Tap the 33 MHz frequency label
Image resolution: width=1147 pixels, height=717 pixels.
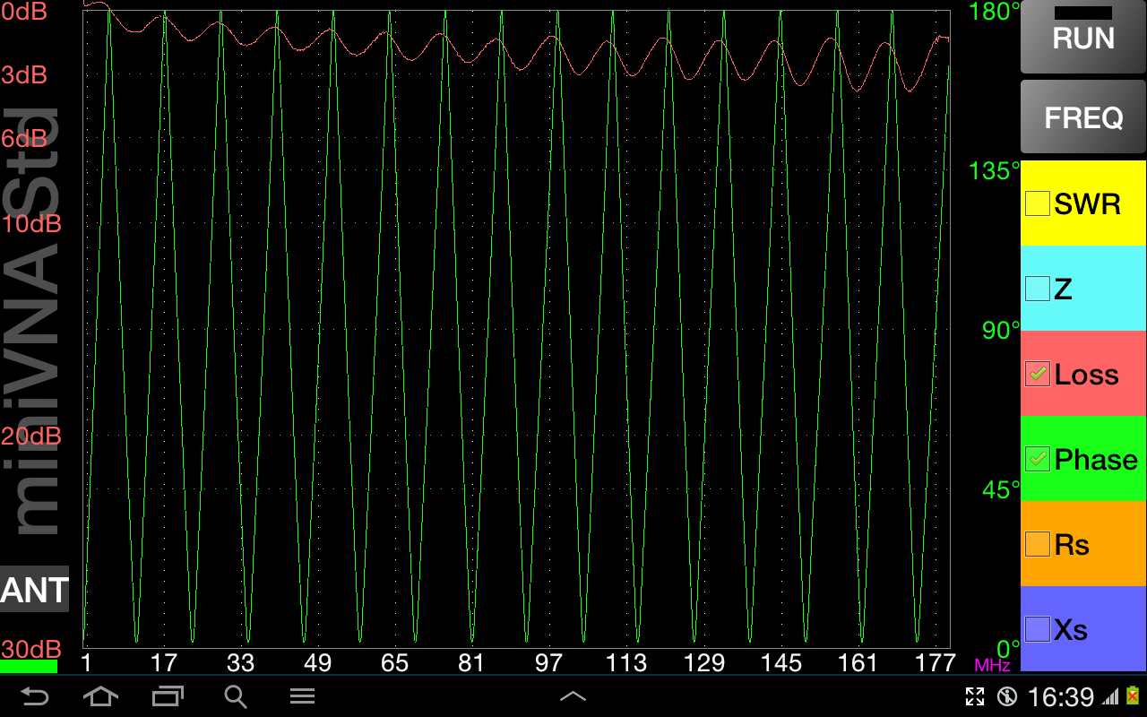click(240, 662)
